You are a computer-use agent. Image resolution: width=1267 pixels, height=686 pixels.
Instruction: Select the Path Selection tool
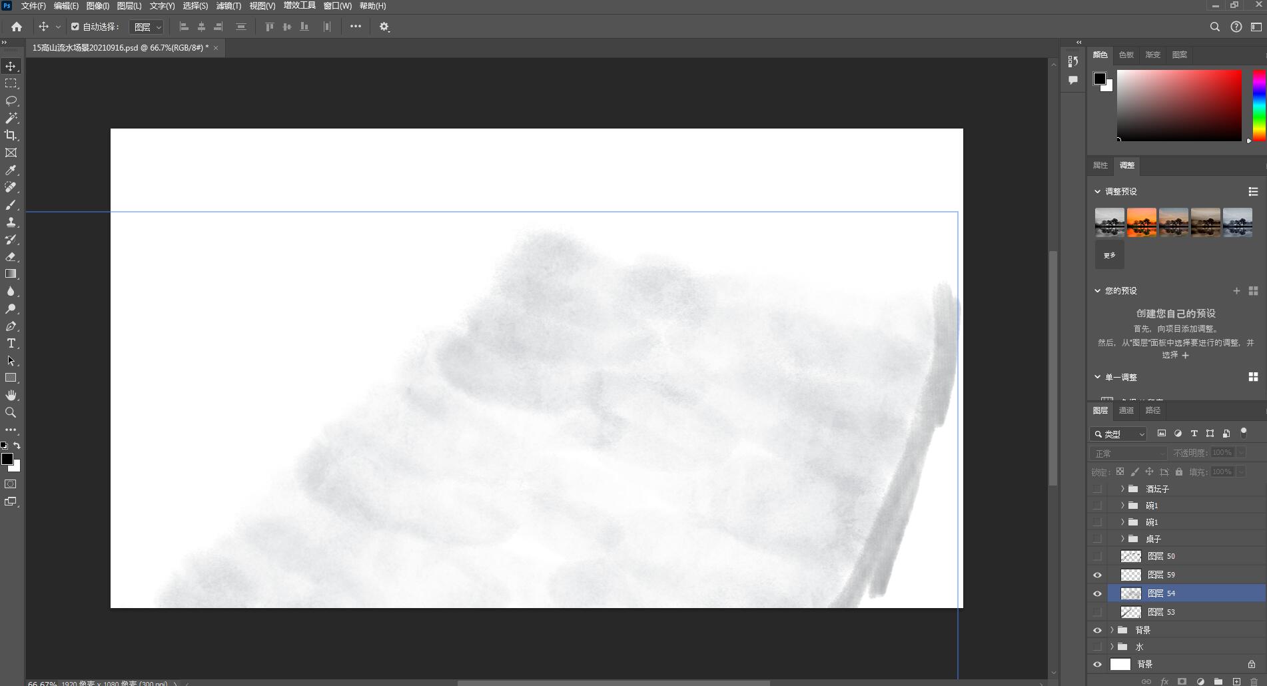11,361
